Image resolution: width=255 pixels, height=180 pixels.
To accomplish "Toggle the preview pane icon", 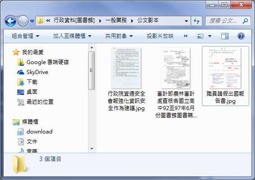I will click(225, 36).
